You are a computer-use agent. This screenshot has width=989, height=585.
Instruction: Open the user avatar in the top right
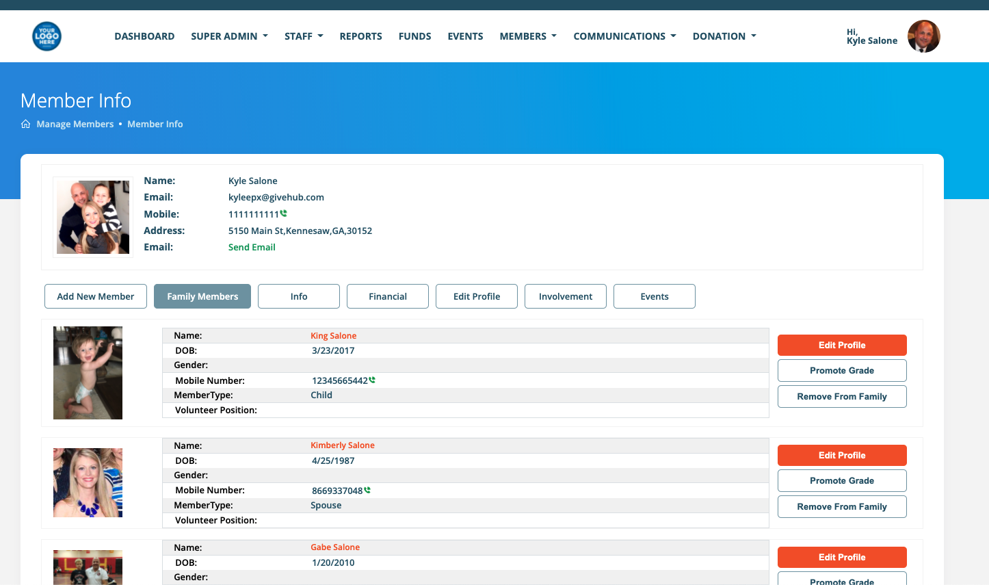(x=923, y=36)
